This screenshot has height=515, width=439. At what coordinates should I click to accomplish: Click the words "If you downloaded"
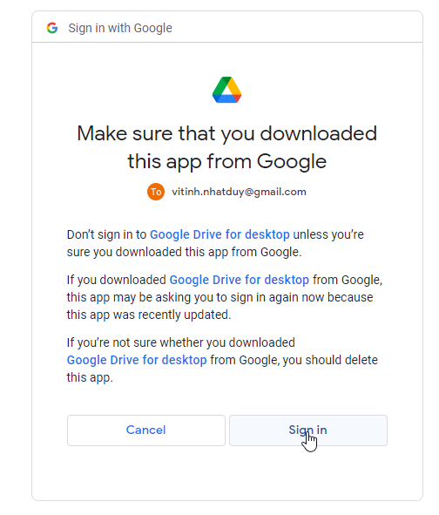pos(117,280)
